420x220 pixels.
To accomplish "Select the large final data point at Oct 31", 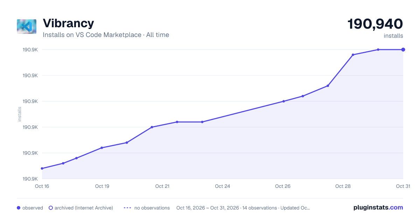I will coord(403,50).
